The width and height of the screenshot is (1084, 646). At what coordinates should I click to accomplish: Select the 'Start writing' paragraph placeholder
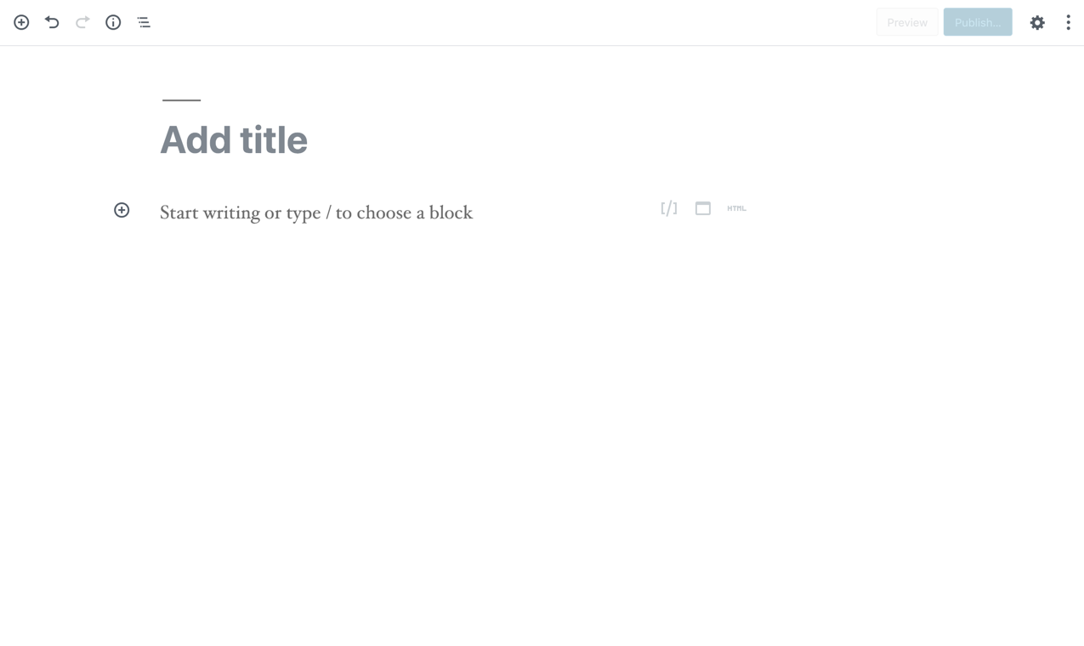pos(316,212)
